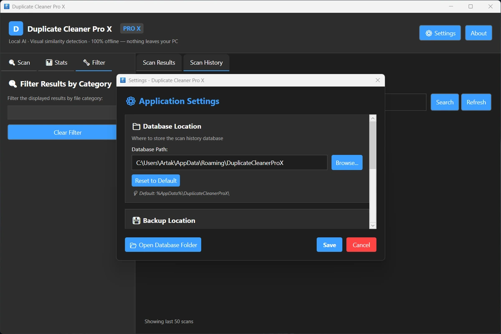The height and width of the screenshot is (334, 501).
Task: Click the scan history search field
Action: [405, 102]
